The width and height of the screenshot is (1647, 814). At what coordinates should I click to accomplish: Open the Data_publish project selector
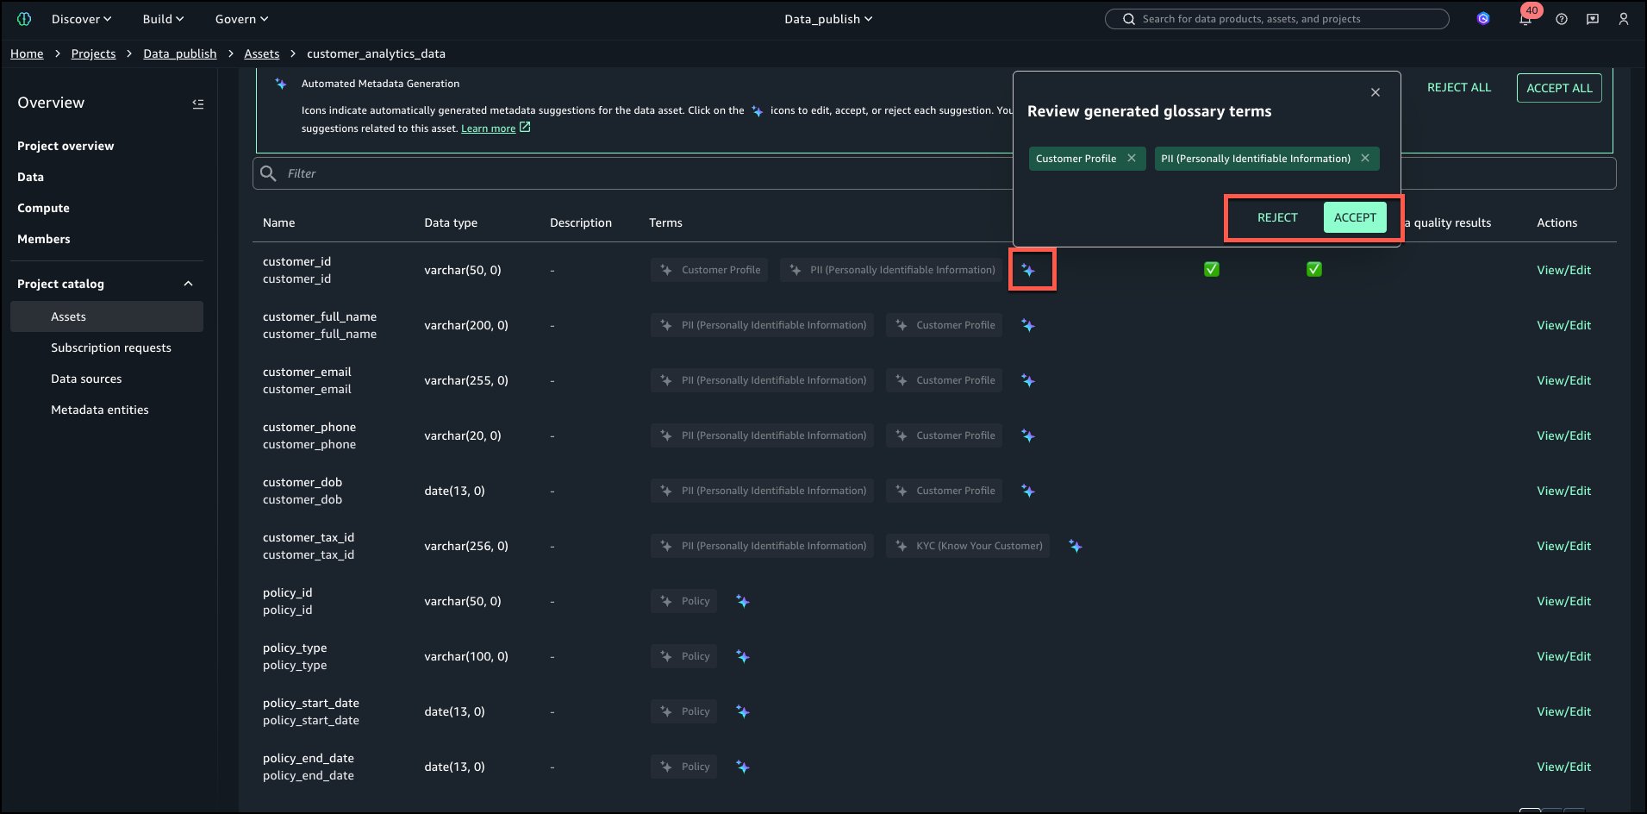pos(827,19)
